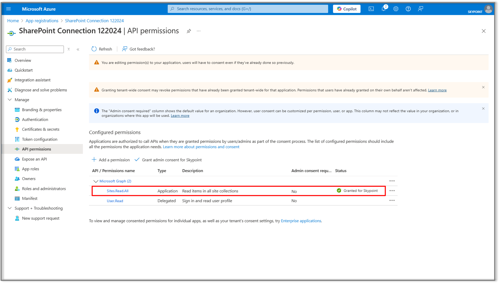This screenshot has width=499, height=283.
Task: Hide the sidebar with the double chevron
Action: 78,49
